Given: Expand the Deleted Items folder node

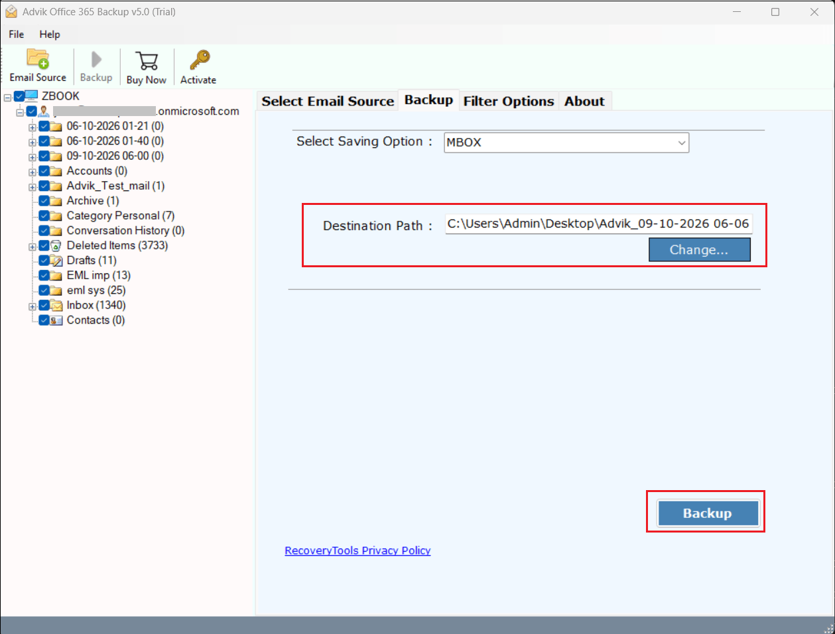Looking at the screenshot, I should 32,247.
